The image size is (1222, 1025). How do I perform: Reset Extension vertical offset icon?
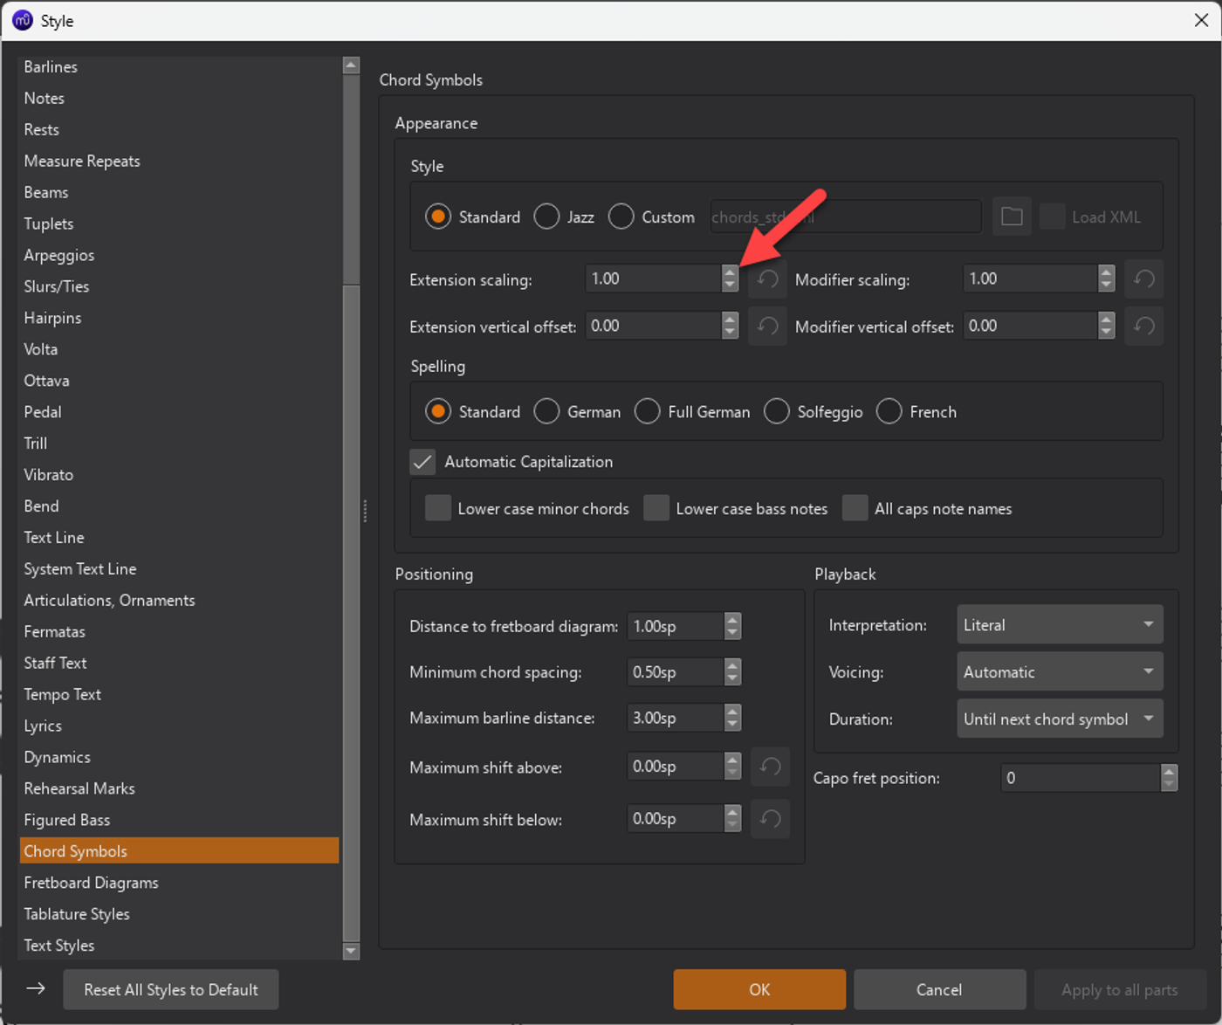click(x=767, y=327)
